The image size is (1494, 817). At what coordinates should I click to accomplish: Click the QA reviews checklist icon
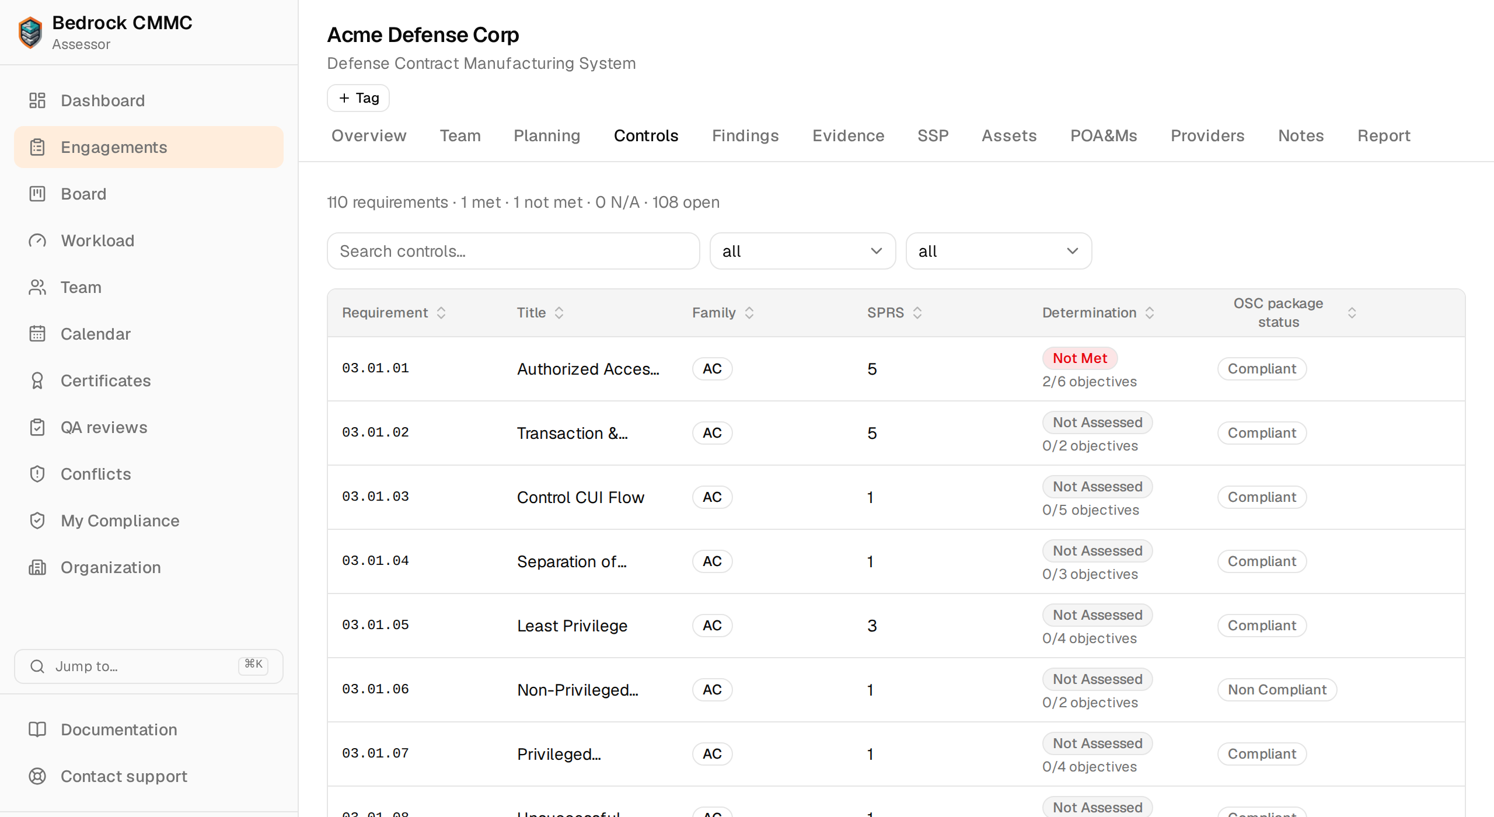coord(37,427)
